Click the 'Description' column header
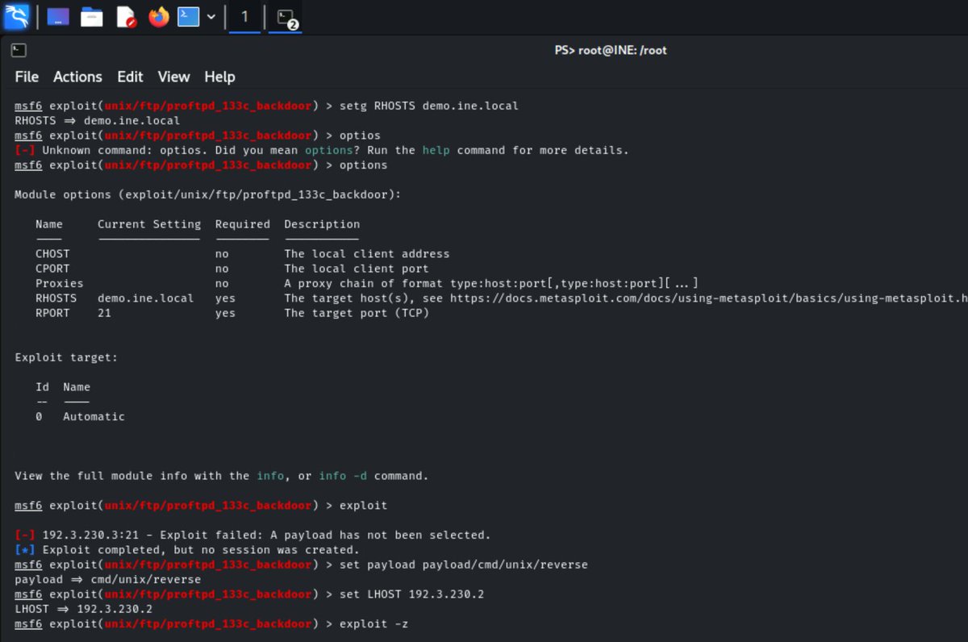This screenshot has height=642, width=968. coord(322,224)
